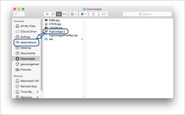The height and width of the screenshot is (115, 185).
Task: Click the Edit Tags icon
Action: [103, 14]
